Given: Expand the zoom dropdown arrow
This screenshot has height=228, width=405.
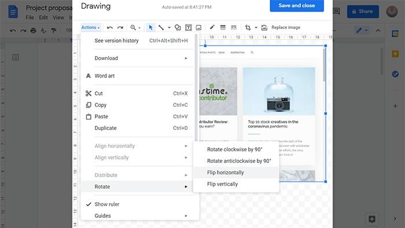Looking at the screenshot, I should (139, 28).
